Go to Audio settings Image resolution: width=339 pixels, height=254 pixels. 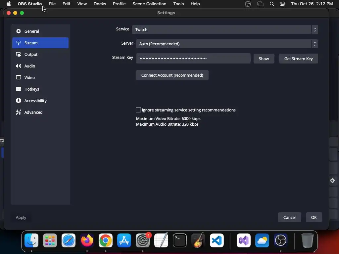point(40,66)
